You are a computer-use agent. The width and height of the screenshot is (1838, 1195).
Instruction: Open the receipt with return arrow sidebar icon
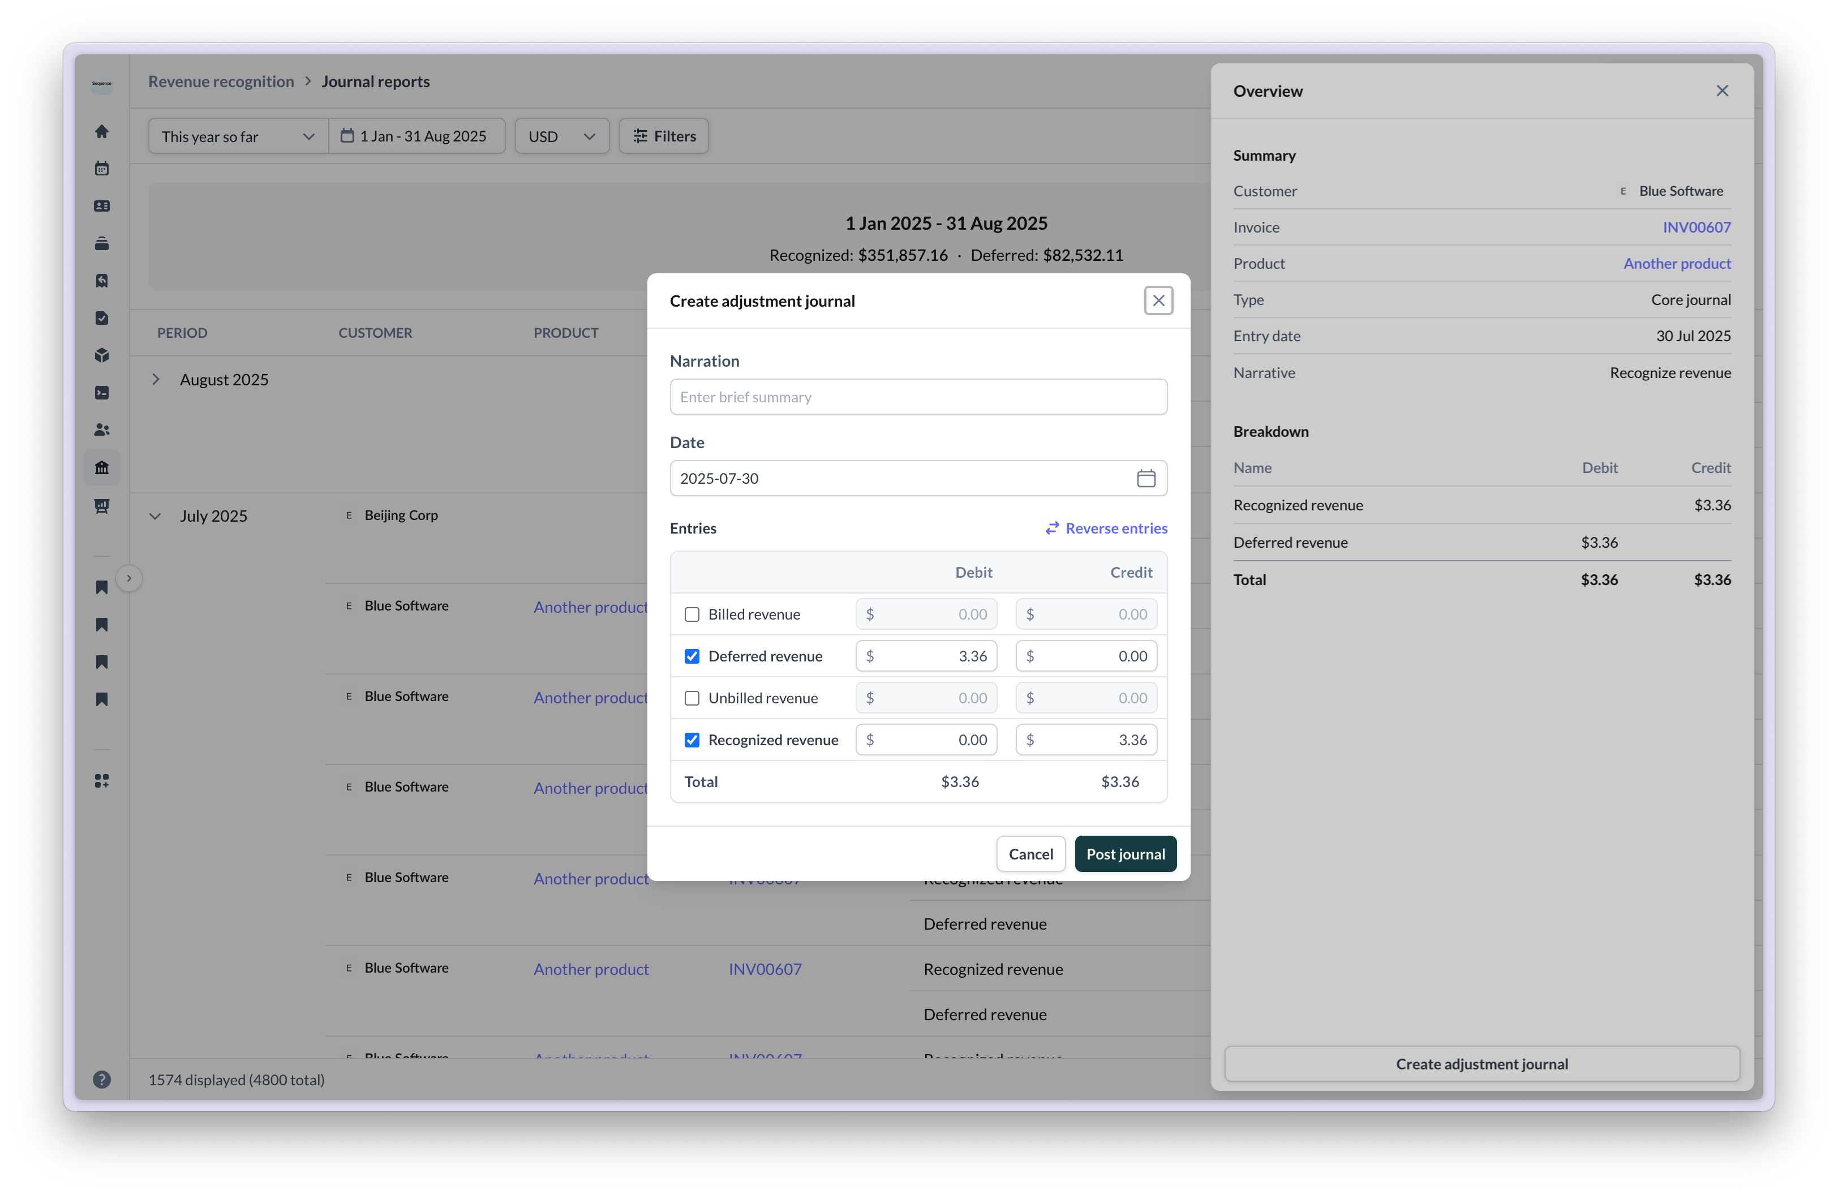pos(101,280)
